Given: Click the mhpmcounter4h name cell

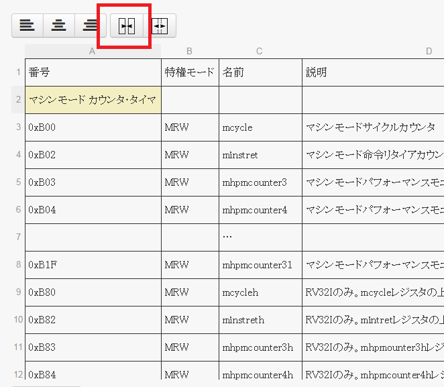Looking at the screenshot, I should pyautogui.click(x=260, y=371).
